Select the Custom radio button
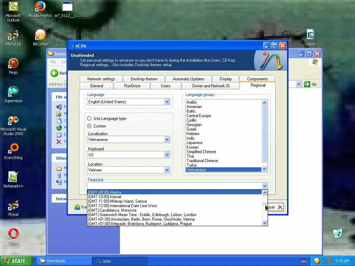Screen dimensions: 355x266 [89, 126]
